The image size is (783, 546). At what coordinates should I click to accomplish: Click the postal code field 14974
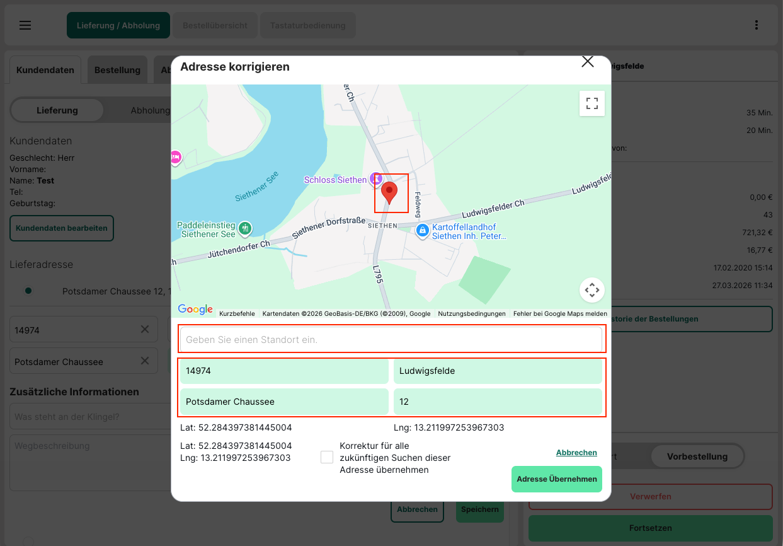point(283,371)
